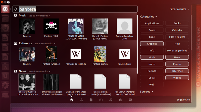Expand See 25 more results in Music
The height and width of the screenshot is (112, 201).
[x=39, y=16]
